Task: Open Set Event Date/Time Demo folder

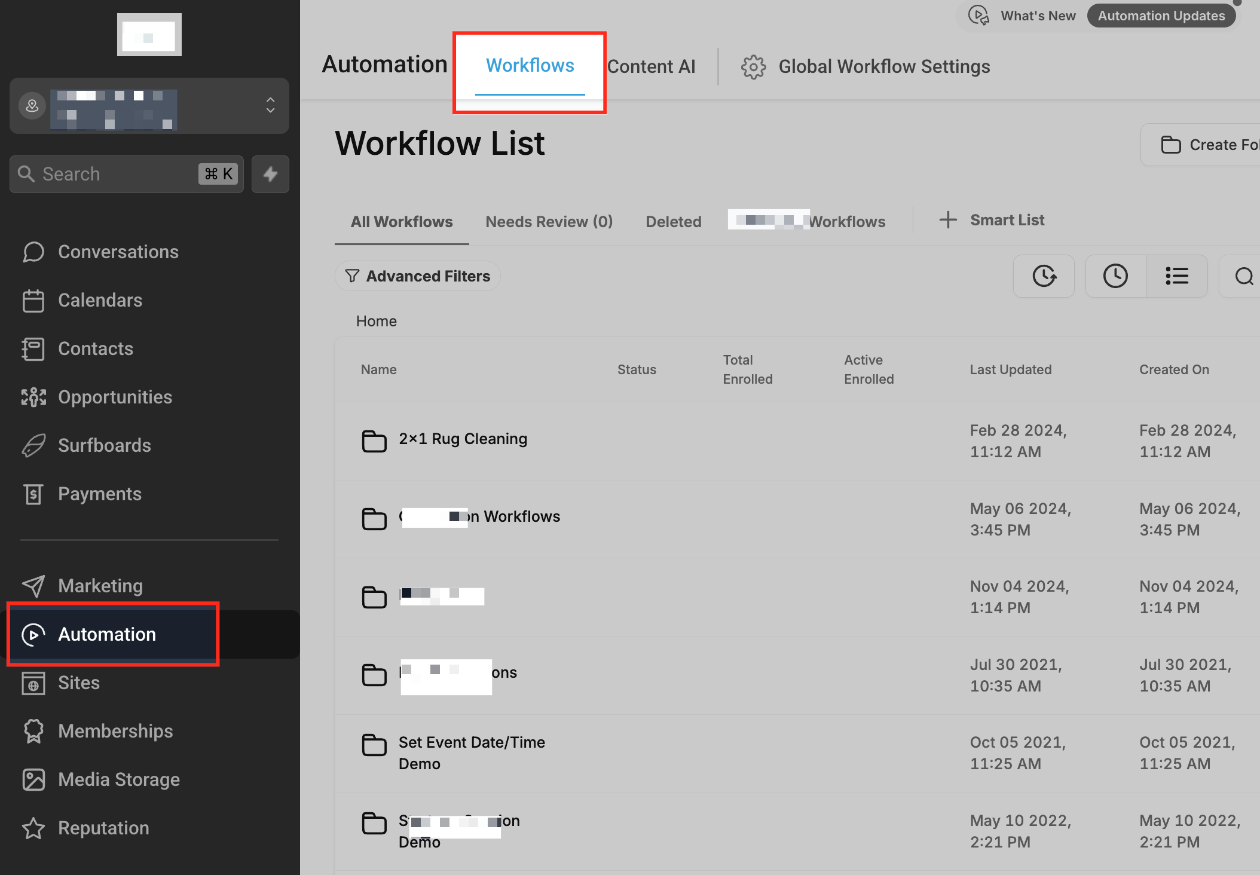Action: (x=471, y=752)
